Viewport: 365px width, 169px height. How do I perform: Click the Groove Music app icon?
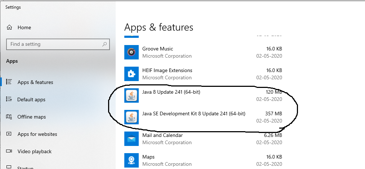(x=131, y=52)
